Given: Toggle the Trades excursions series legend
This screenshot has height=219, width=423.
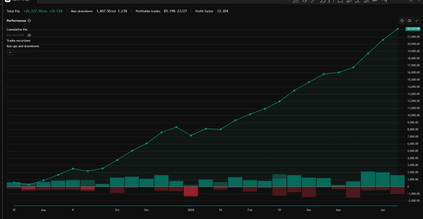Looking at the screenshot, I should click(x=19, y=41).
